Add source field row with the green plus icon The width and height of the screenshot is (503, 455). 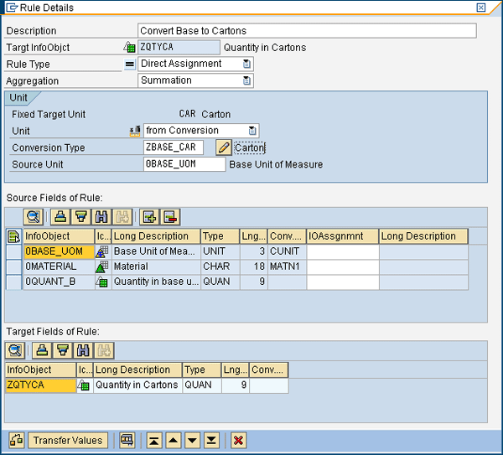149,217
